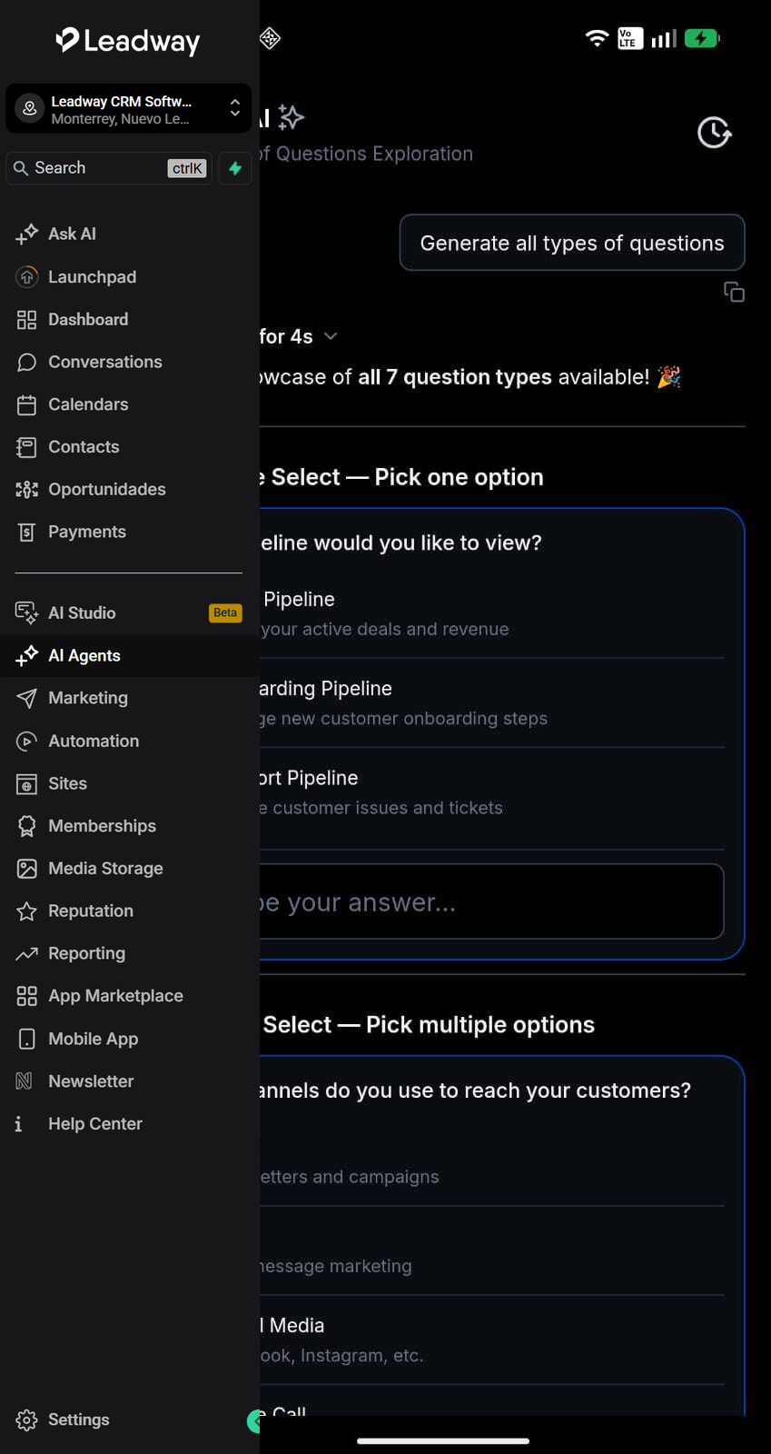Expand the thought duration chevron
Viewport: 771px width, 1454px height.
[331, 336]
